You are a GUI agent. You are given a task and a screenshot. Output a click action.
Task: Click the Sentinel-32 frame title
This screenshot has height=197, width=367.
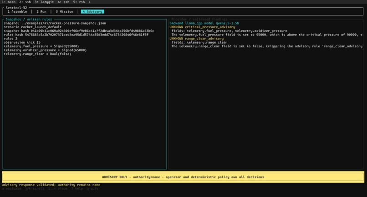16,8
